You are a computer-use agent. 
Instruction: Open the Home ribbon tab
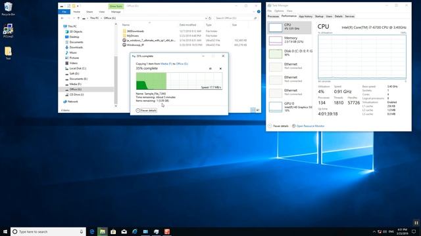point(76,12)
